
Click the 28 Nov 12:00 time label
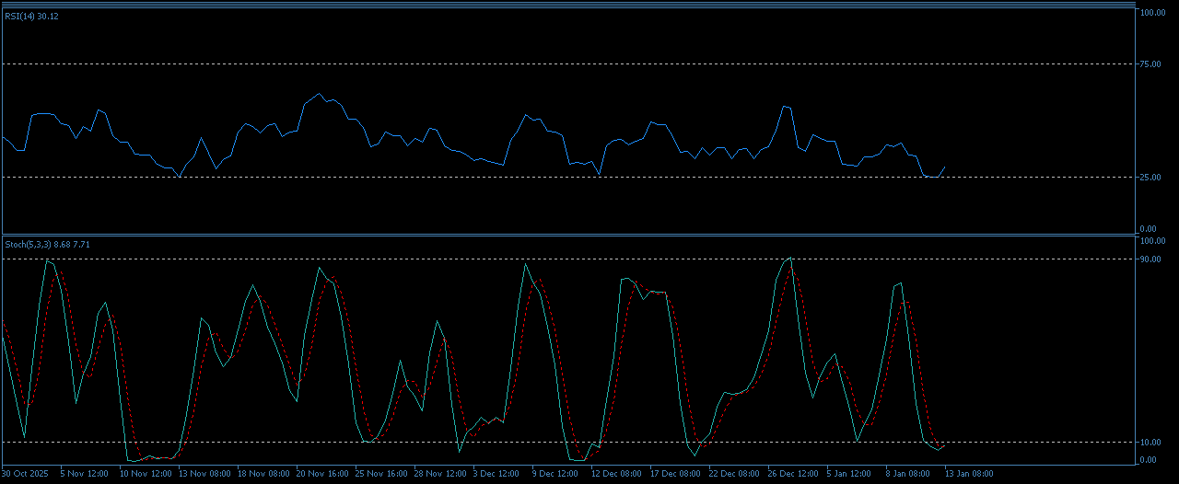point(440,474)
